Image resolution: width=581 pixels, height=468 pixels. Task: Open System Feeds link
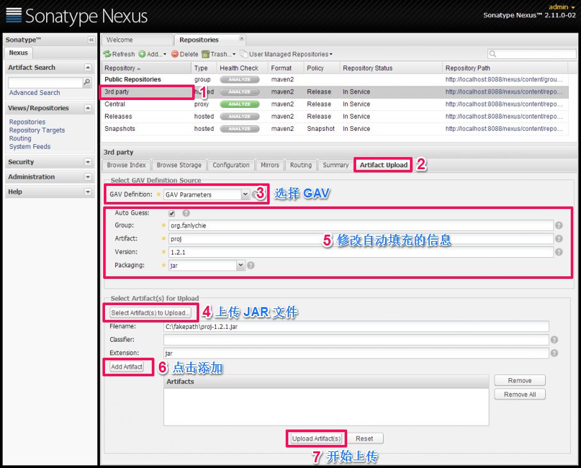click(29, 146)
